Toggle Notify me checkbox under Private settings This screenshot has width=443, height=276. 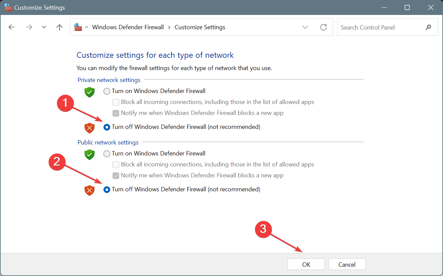pos(116,113)
